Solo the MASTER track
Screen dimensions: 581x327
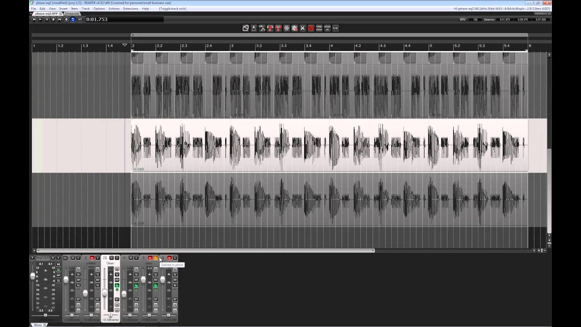(x=58, y=258)
